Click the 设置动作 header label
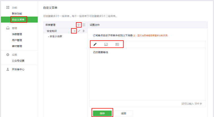Screen dimensions: 214x117 (x=95, y=25)
